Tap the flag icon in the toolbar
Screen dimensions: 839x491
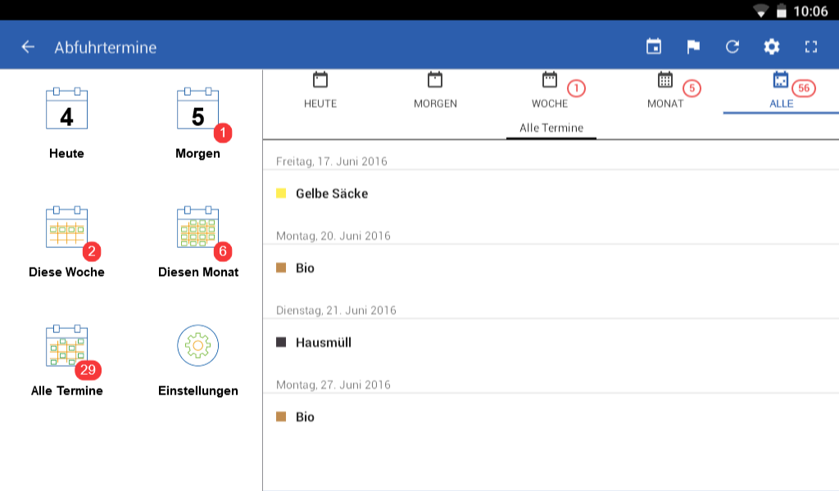tap(693, 47)
